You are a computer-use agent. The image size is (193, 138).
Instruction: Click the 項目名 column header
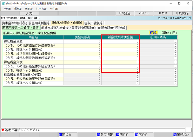point(33,37)
